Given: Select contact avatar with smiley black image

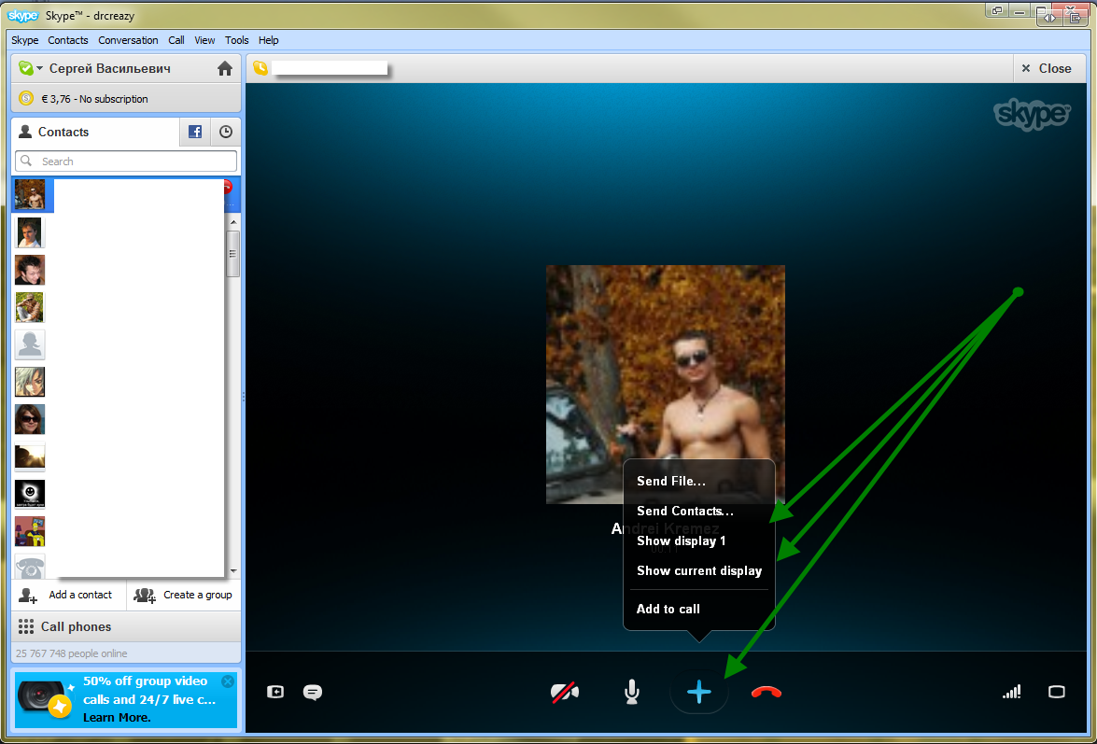Looking at the screenshot, I should (x=29, y=494).
